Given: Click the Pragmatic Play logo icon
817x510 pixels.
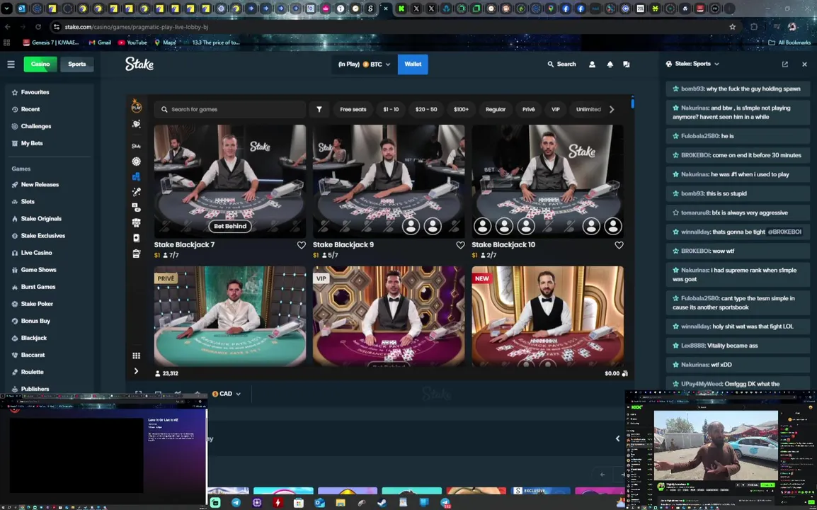Looking at the screenshot, I should tap(137, 106).
